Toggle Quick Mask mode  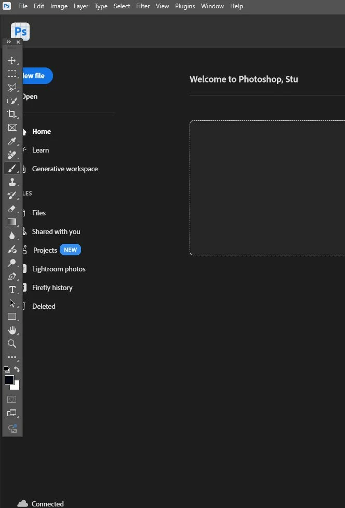tap(12, 400)
